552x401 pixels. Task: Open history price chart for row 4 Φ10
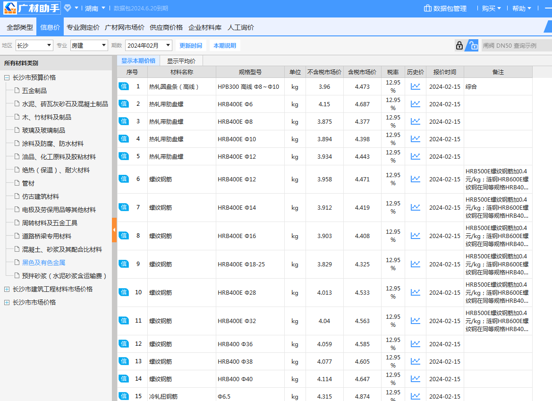(416, 139)
